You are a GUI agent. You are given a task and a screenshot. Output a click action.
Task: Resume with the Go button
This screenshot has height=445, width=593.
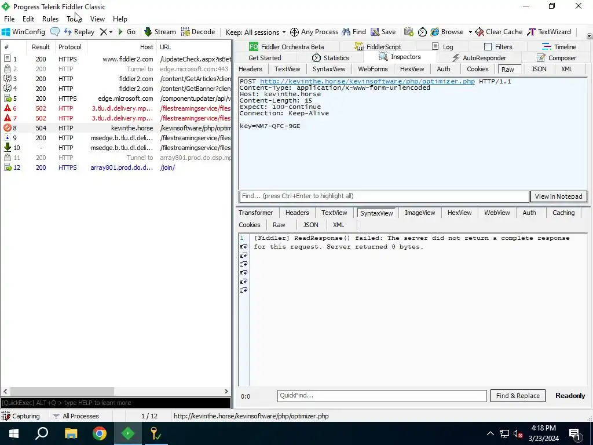click(127, 32)
